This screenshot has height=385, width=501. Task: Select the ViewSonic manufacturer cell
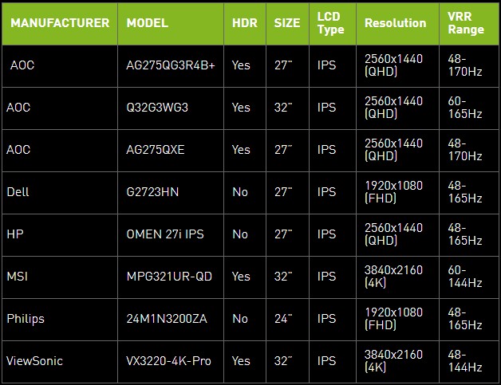coord(34,361)
